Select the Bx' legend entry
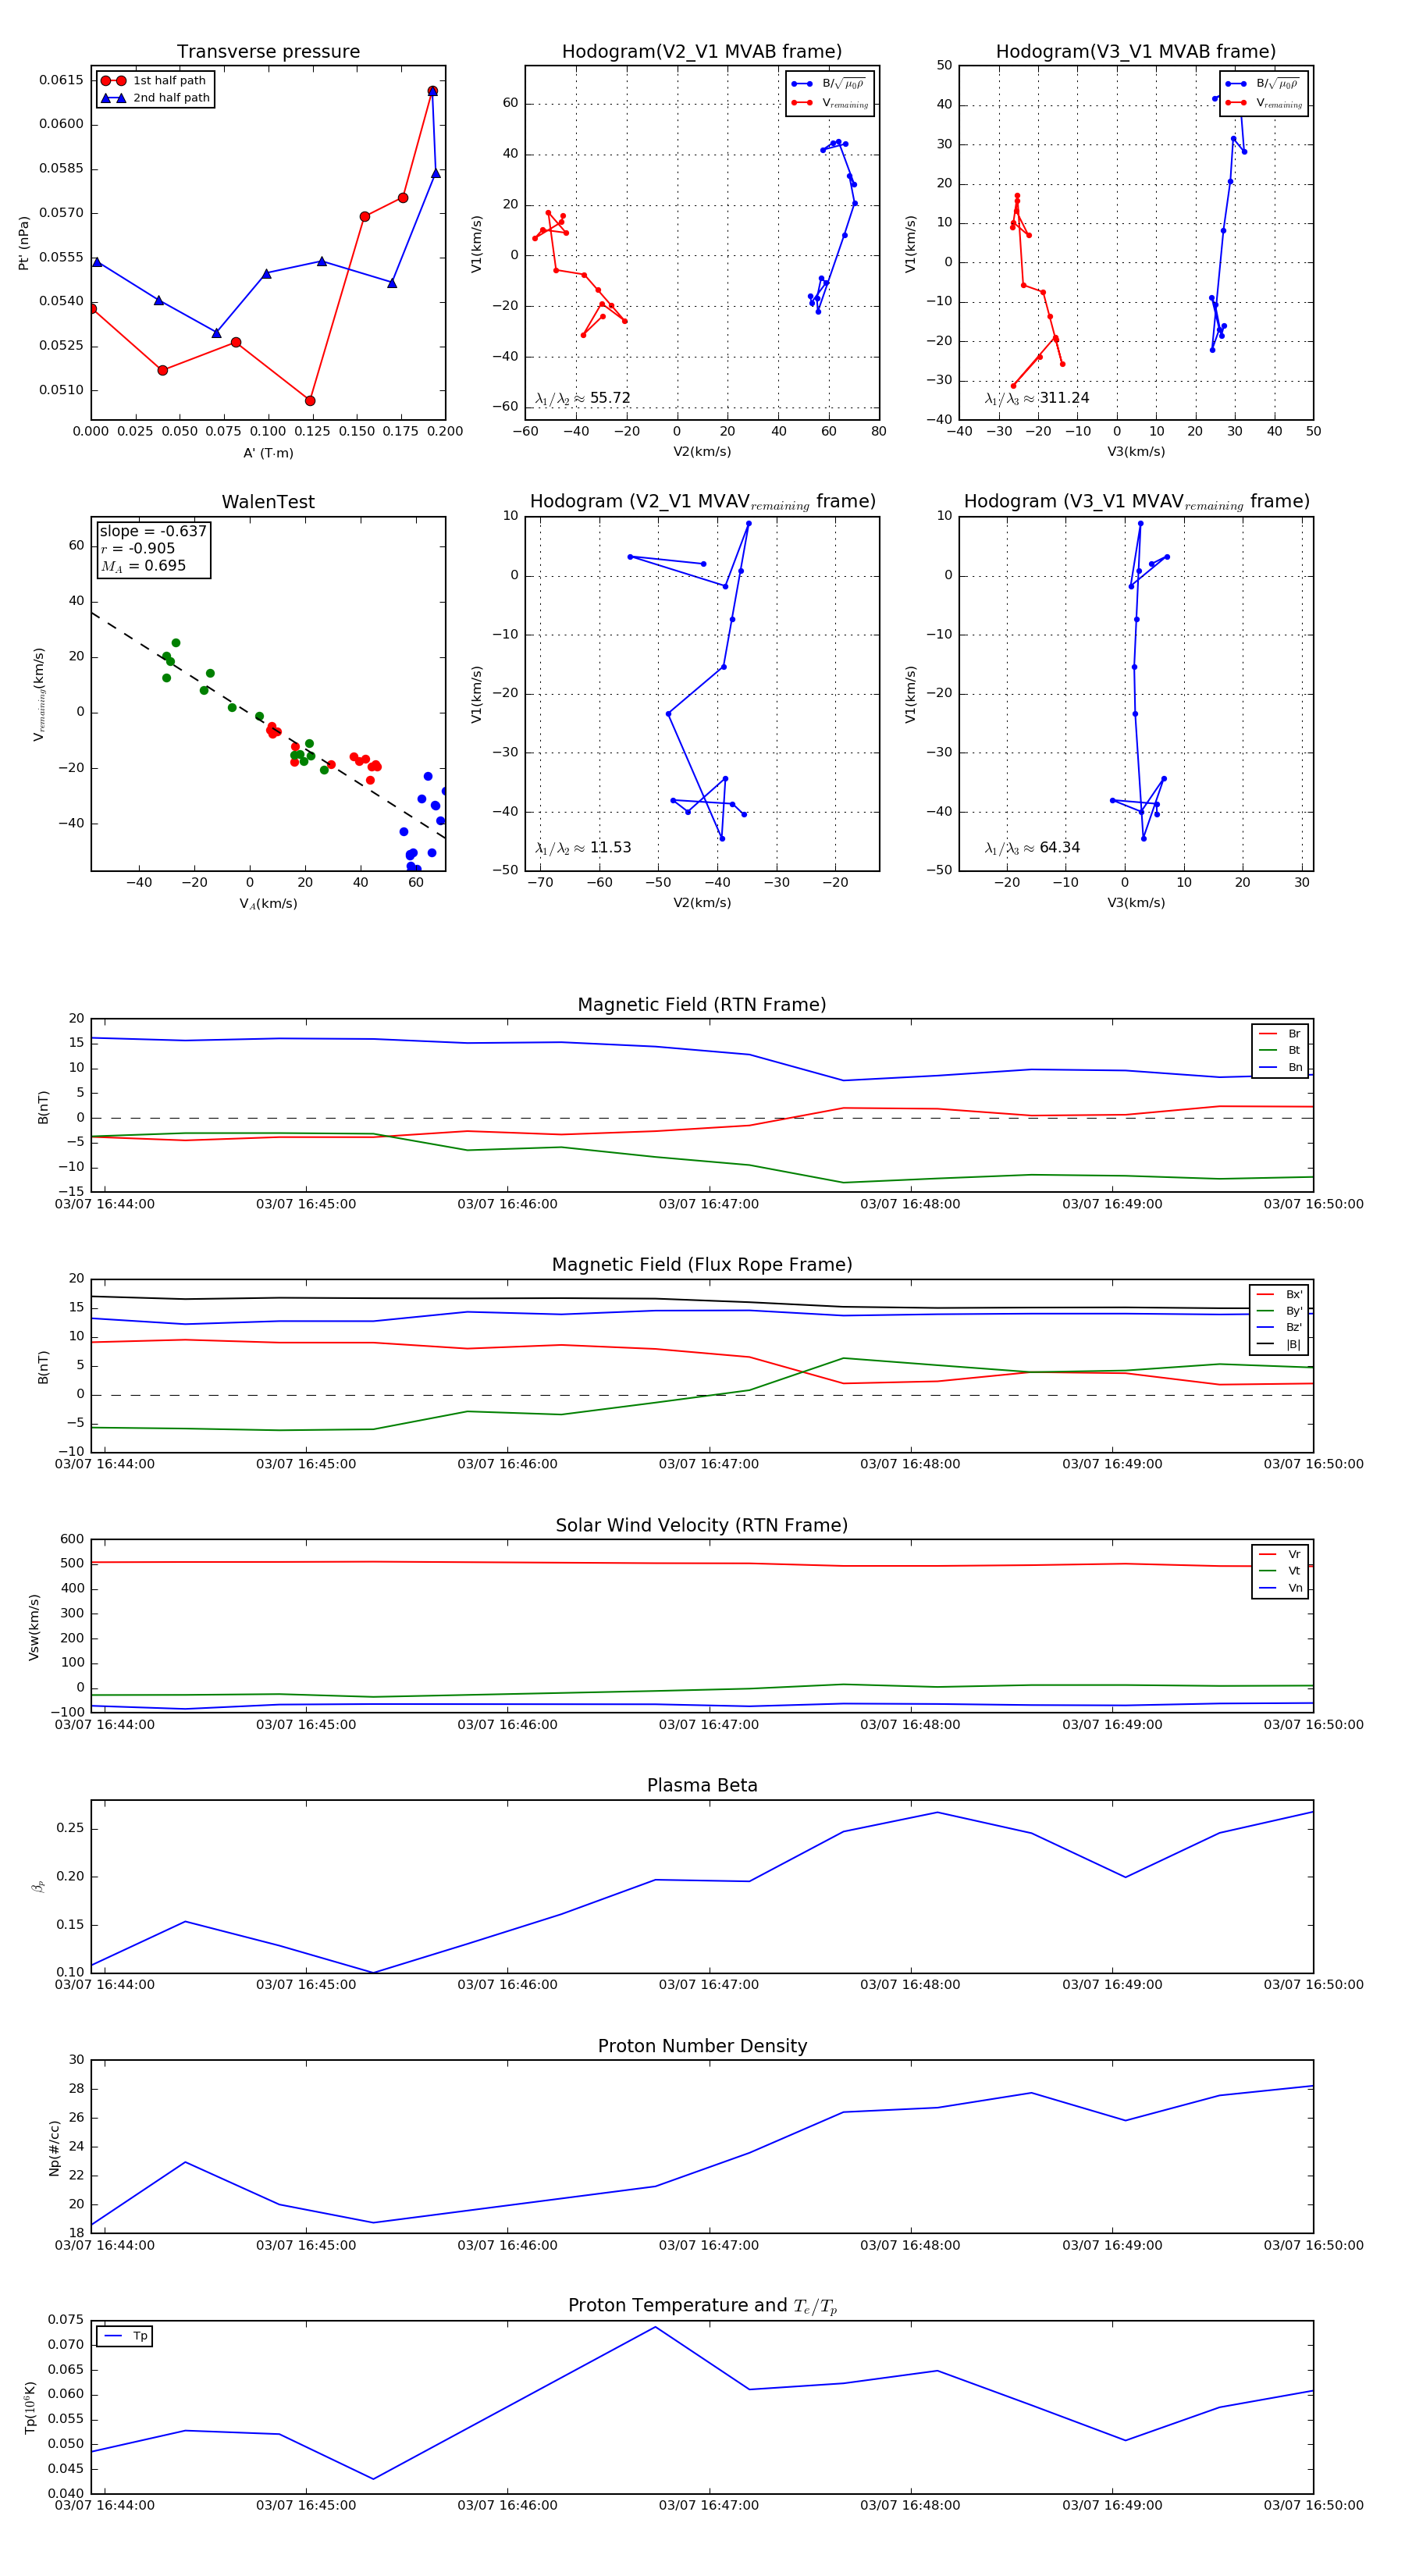The width and height of the screenshot is (1405, 2576). pos(1279,1294)
